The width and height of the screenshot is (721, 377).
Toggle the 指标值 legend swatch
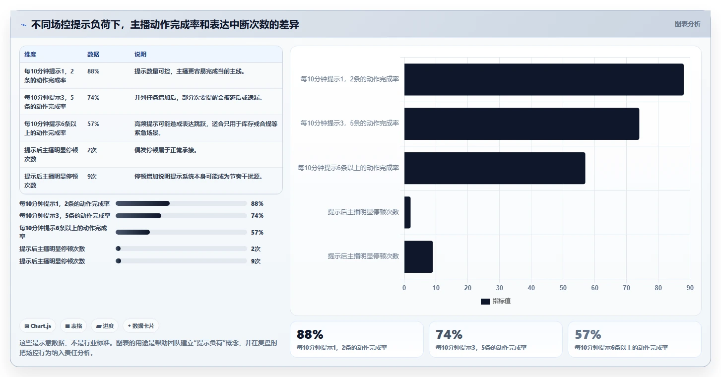[485, 301]
